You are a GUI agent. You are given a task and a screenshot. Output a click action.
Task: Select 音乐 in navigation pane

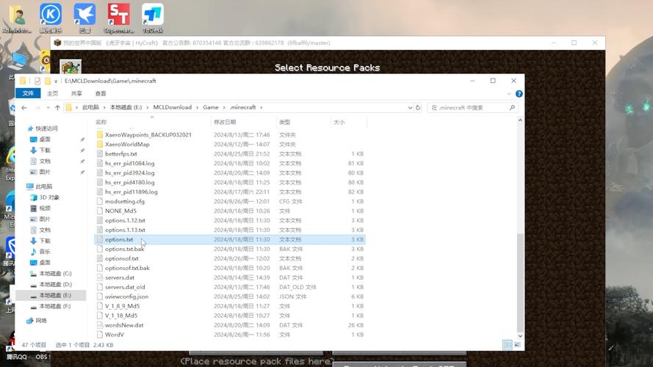click(x=45, y=251)
